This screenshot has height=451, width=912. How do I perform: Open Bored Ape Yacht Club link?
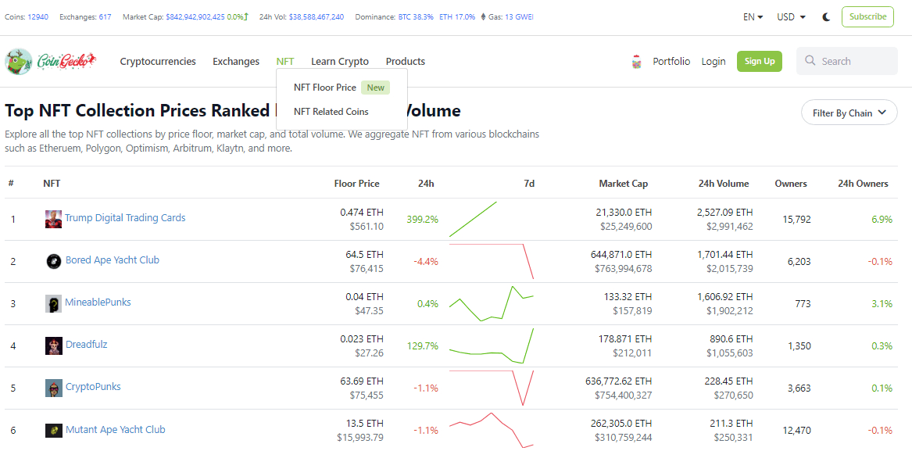pos(113,260)
